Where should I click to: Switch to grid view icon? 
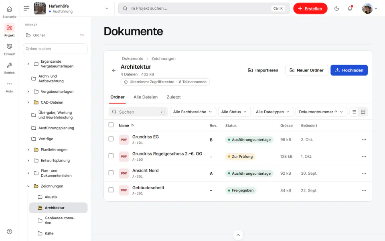(x=363, y=112)
